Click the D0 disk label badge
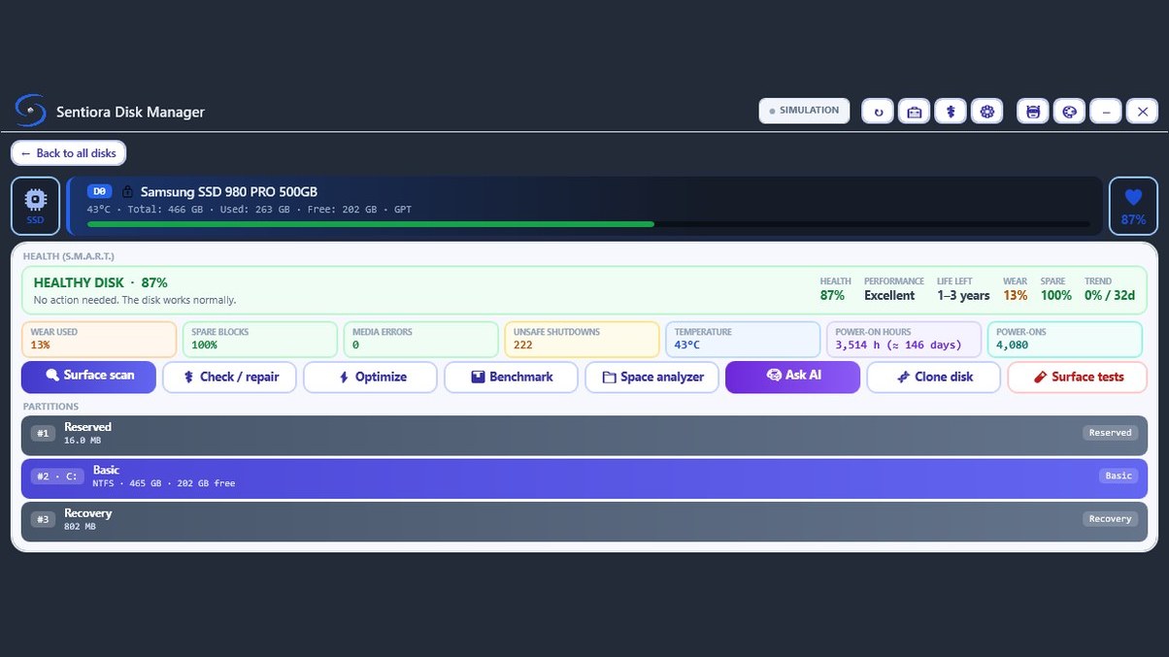The width and height of the screenshot is (1169, 657). coord(100,192)
